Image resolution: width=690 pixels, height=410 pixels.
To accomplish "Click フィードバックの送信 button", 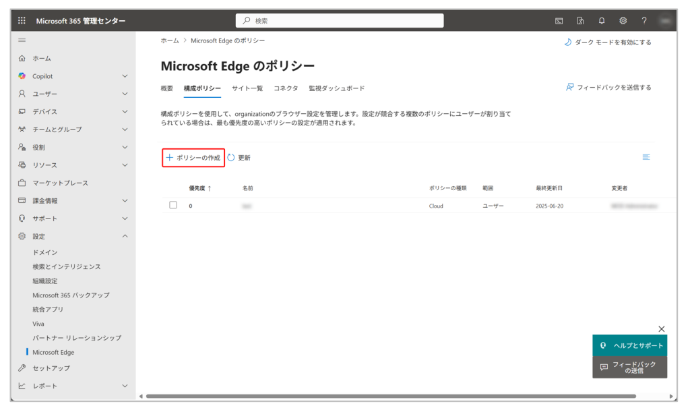I will point(630,367).
